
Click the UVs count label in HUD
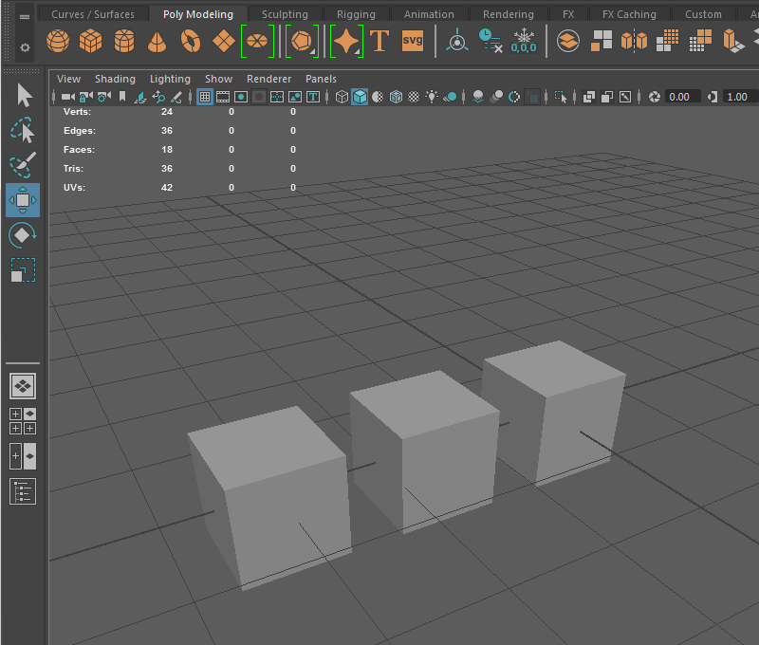point(74,188)
